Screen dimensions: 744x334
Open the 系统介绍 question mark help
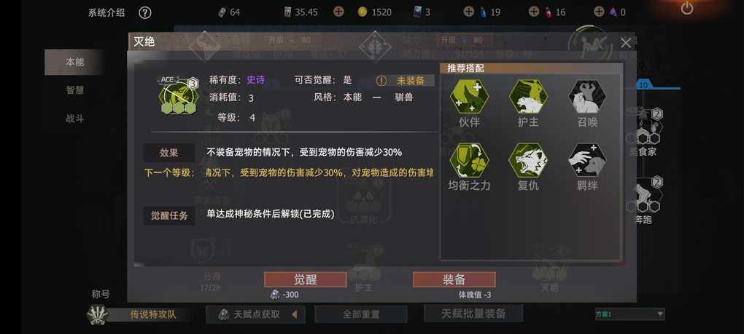pyautogui.click(x=144, y=13)
